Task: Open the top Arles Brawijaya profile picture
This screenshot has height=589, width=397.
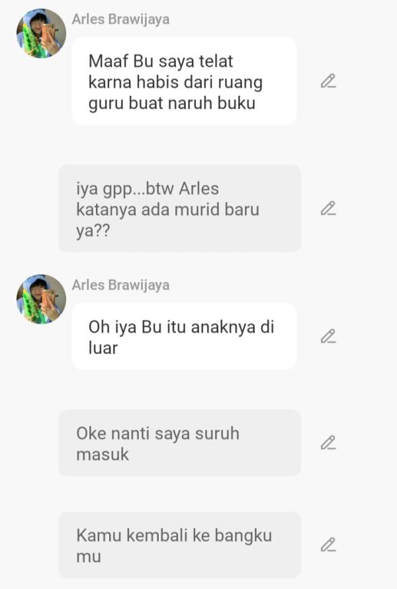Action: click(x=41, y=34)
